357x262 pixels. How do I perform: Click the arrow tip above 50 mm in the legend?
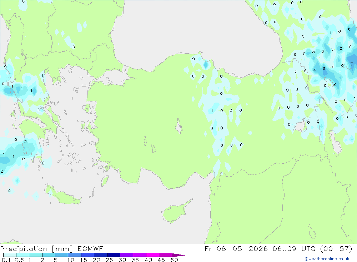tap(178, 255)
